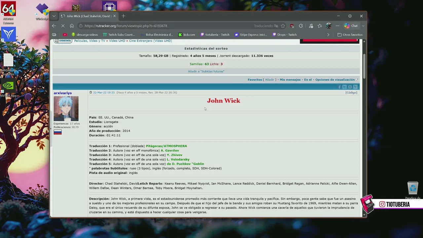The image size is (423, 238).
Task: Open the Extensions puzzle icon
Action: coord(301,26)
